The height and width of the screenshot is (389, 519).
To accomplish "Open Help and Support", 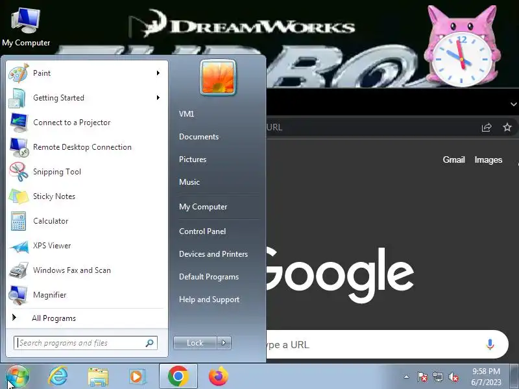I will [209, 300].
